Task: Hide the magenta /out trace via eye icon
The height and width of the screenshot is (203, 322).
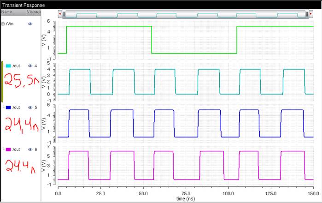Action: [x=30, y=149]
